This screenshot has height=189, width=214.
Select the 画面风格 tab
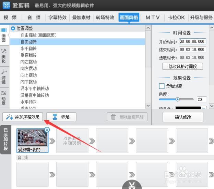pos(129,17)
